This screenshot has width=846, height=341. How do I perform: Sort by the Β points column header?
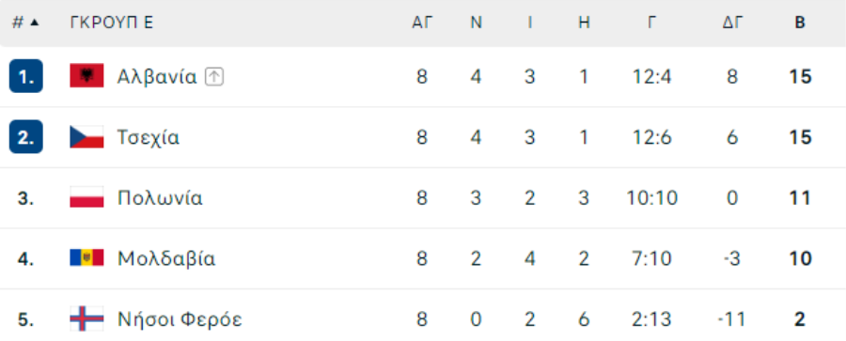point(800,23)
